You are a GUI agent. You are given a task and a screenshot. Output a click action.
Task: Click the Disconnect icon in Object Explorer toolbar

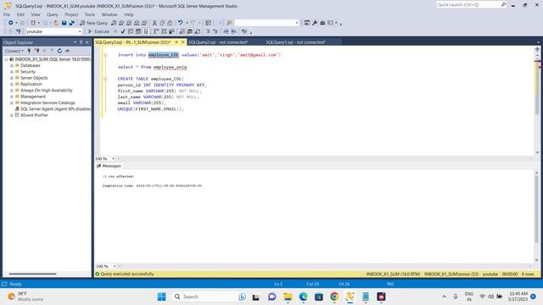pyautogui.click(x=36, y=51)
